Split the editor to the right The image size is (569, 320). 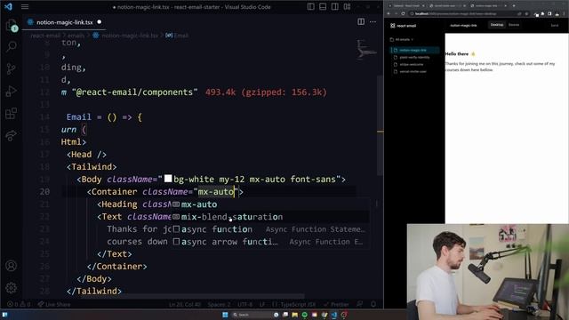click(x=361, y=21)
